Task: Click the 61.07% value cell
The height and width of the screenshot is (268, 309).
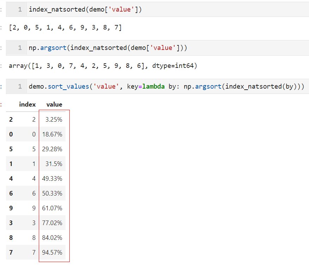Action: click(52, 208)
